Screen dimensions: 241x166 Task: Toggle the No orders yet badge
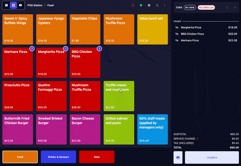click(x=206, y=7)
